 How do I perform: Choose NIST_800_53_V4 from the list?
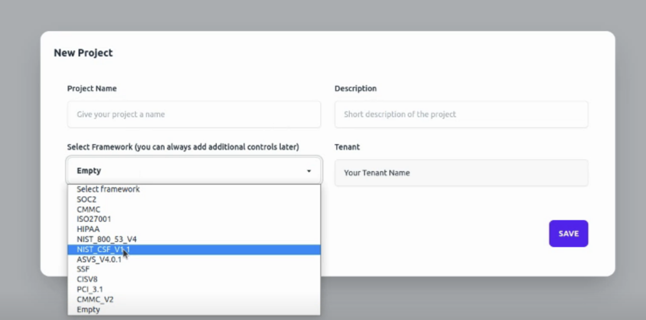194,239
